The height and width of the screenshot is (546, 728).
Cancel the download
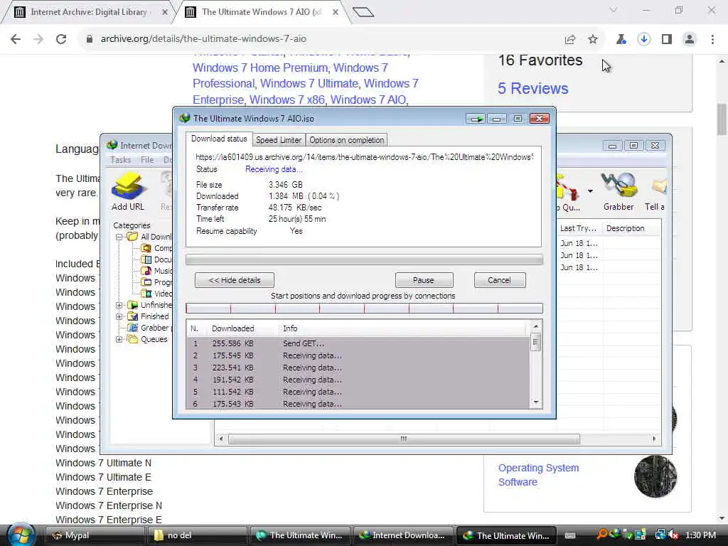pos(500,280)
